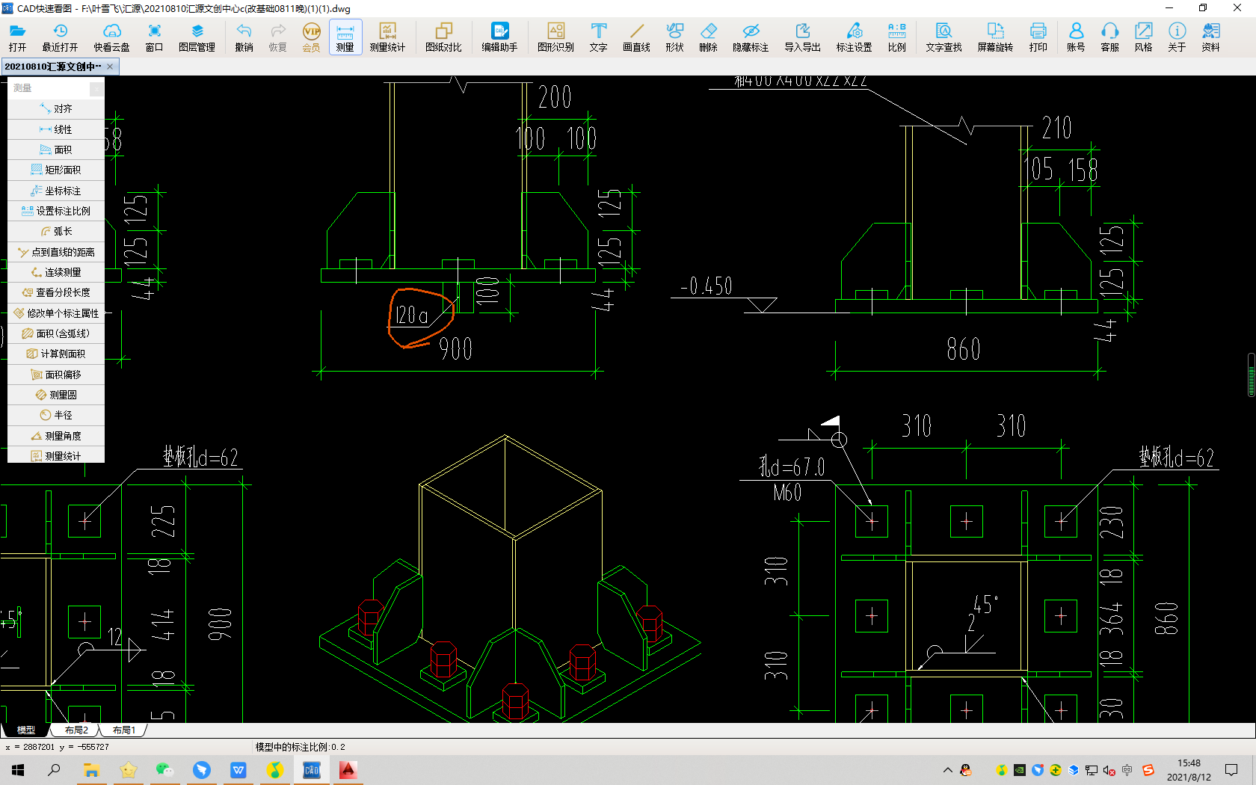
Task: Switch to the 模型 model tab
Action: tap(26, 730)
